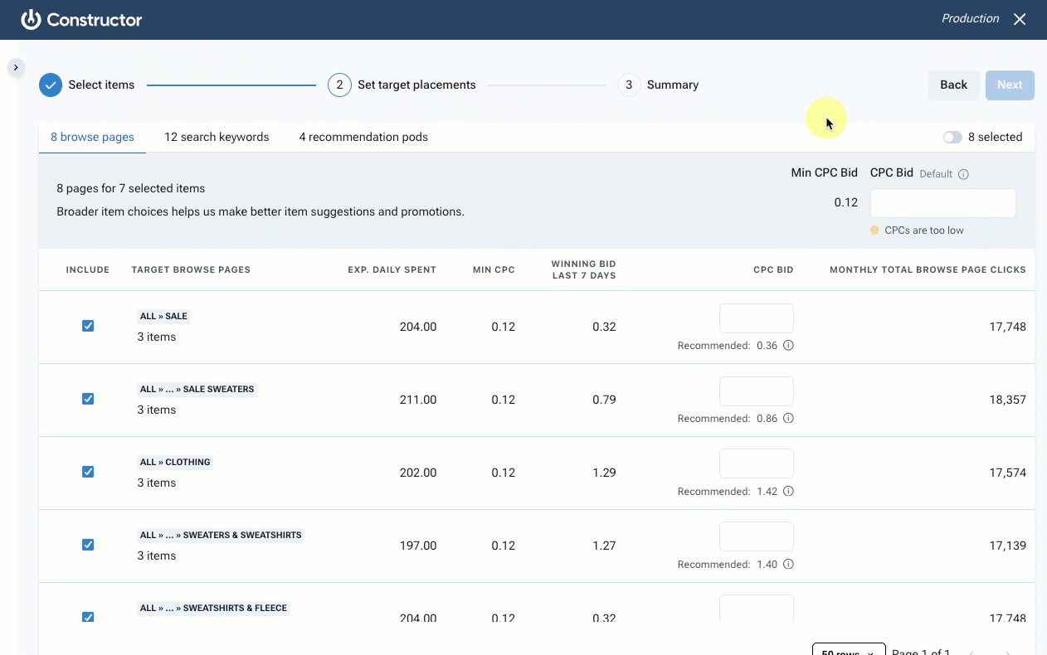Click the Production environment label
The image size is (1047, 655).
(970, 18)
